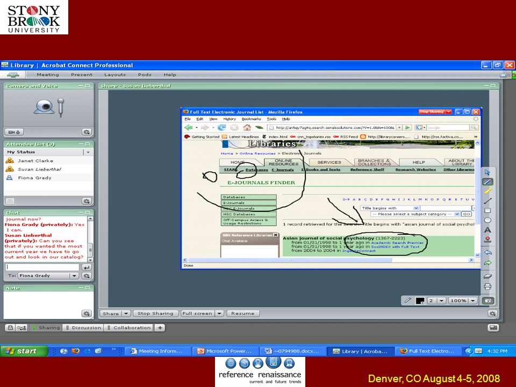Click the Firefox home button
The height and width of the screenshot is (387, 516).
pos(247,127)
